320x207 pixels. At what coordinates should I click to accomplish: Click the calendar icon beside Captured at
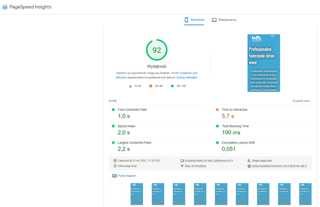(115, 161)
